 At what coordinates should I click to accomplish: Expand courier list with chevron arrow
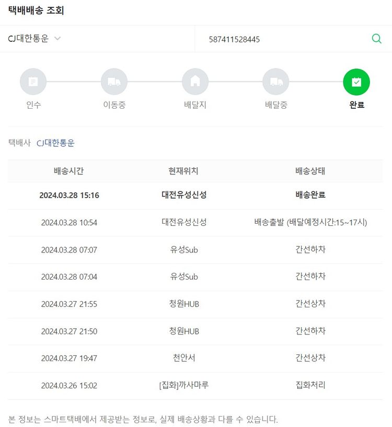[57, 39]
